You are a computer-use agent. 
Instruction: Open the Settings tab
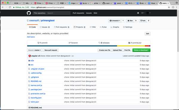[128, 27]
